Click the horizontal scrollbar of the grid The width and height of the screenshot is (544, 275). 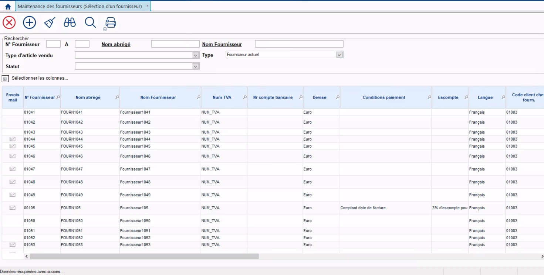[x=144, y=256]
